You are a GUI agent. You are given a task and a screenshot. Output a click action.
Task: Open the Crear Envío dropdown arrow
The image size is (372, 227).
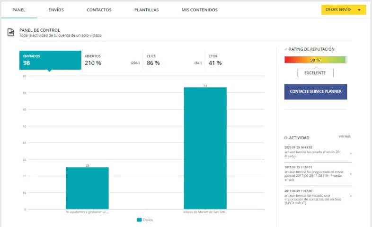(359, 10)
